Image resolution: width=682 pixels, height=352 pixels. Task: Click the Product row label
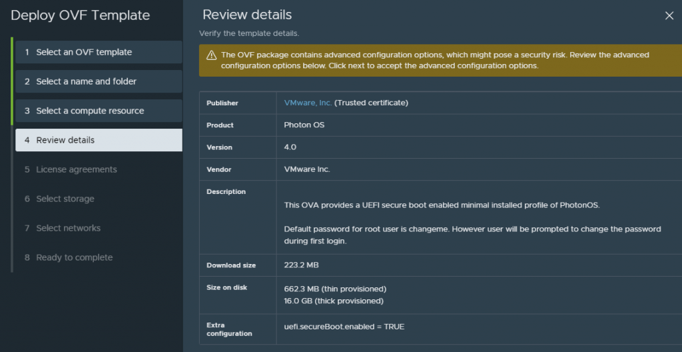point(220,125)
